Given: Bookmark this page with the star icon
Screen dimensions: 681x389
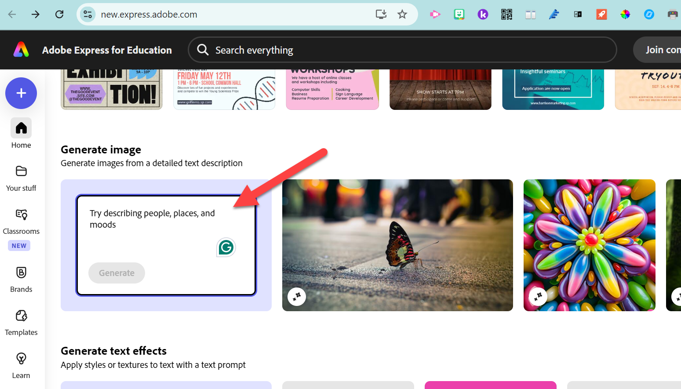Looking at the screenshot, I should (402, 15).
